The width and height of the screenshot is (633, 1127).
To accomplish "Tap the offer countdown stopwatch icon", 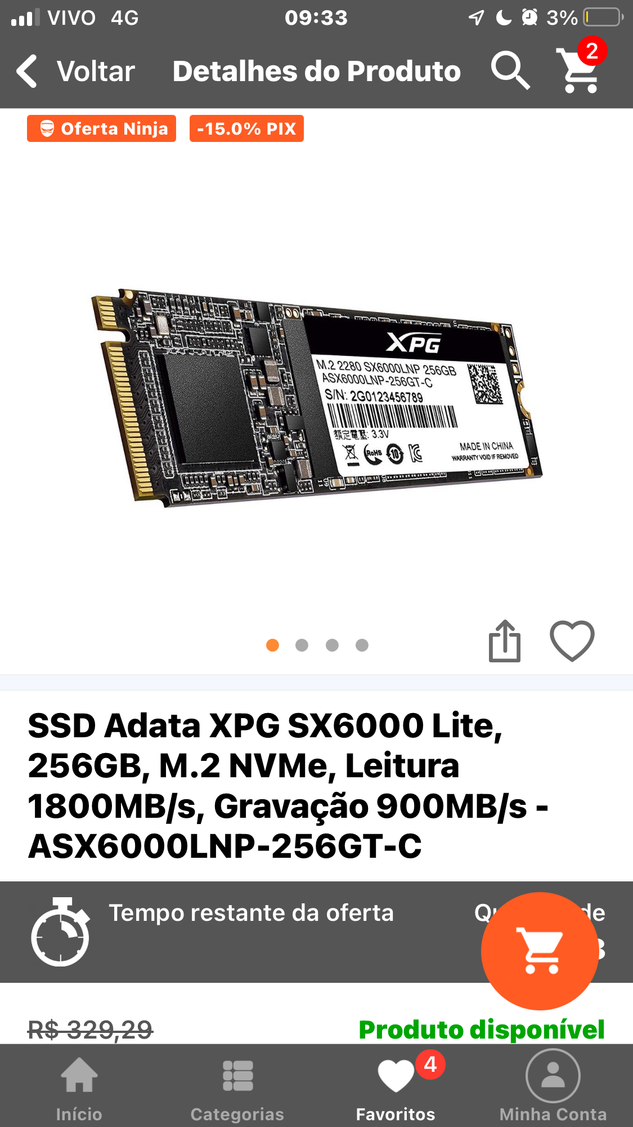I will pos(60,932).
